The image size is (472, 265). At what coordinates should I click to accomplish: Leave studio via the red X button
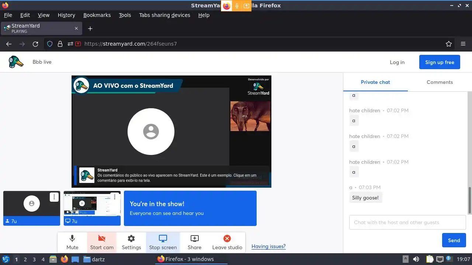(227, 243)
